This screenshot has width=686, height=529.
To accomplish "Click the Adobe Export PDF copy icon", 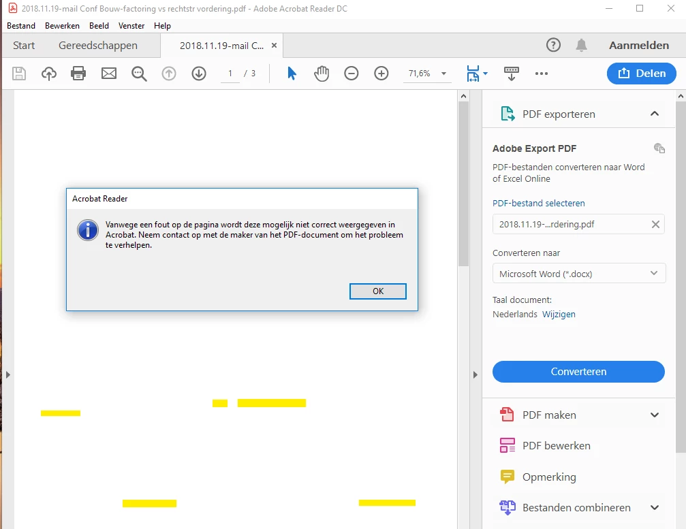I will point(659,148).
